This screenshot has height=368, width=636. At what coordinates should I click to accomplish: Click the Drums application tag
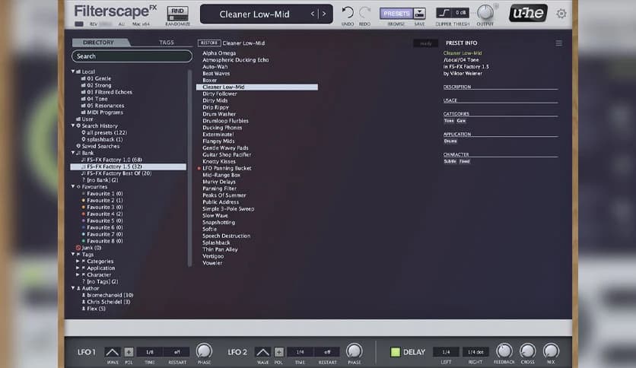pyautogui.click(x=450, y=141)
